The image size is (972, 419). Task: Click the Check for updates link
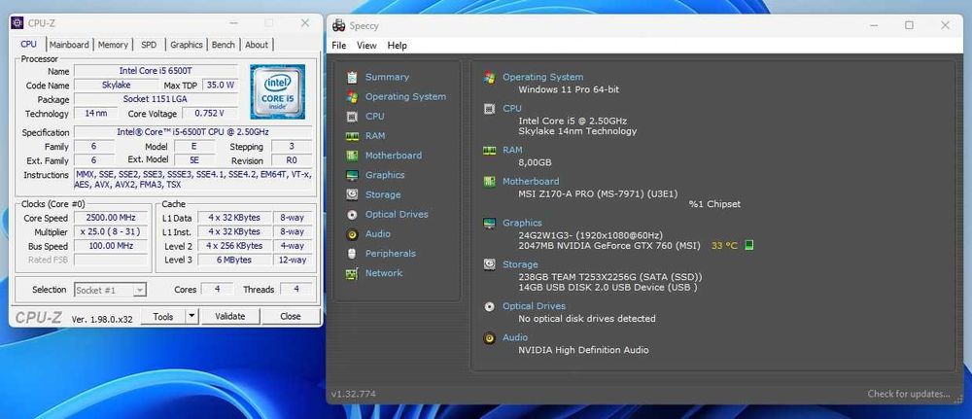[908, 394]
